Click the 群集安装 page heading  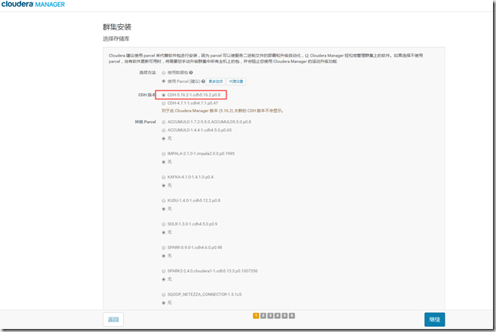[117, 27]
